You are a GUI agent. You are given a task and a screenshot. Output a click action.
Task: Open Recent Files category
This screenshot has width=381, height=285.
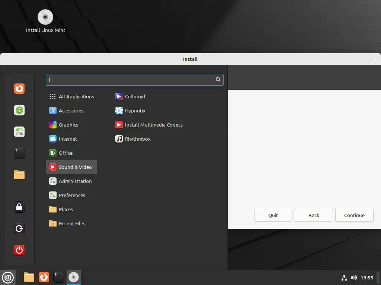[71, 223]
